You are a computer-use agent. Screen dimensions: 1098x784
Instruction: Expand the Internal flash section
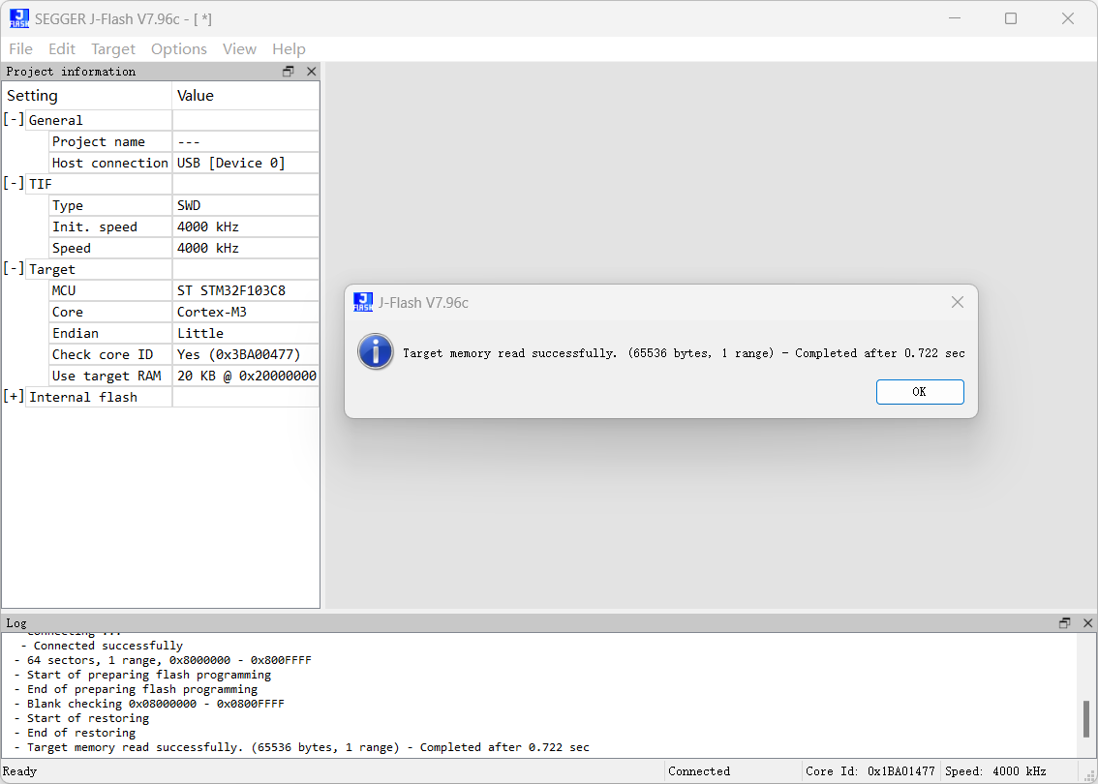tap(14, 396)
